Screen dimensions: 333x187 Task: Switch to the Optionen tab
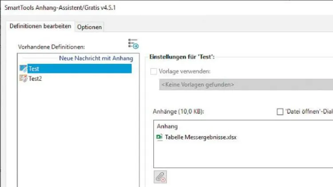coord(89,27)
